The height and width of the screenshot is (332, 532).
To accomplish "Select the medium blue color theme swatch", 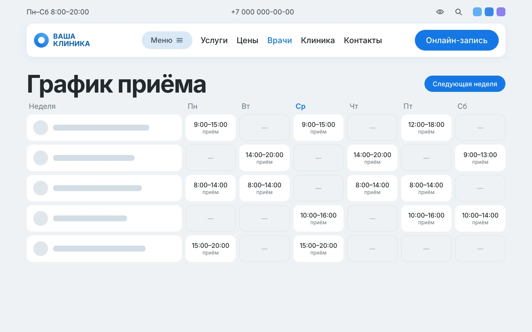I will [489, 12].
